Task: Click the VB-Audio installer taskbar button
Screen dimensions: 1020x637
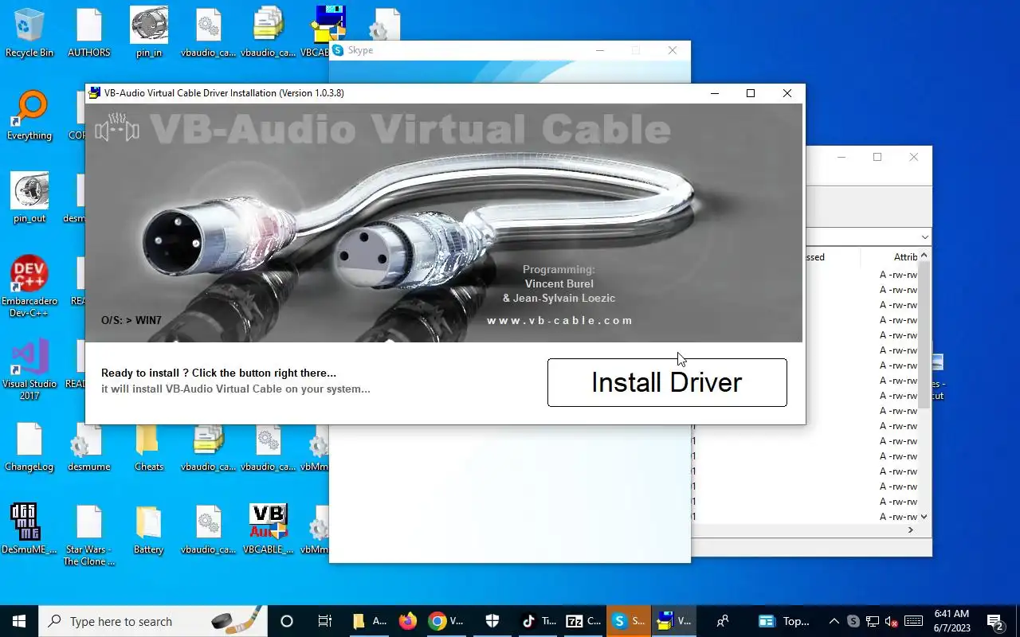Action: (x=675, y=621)
